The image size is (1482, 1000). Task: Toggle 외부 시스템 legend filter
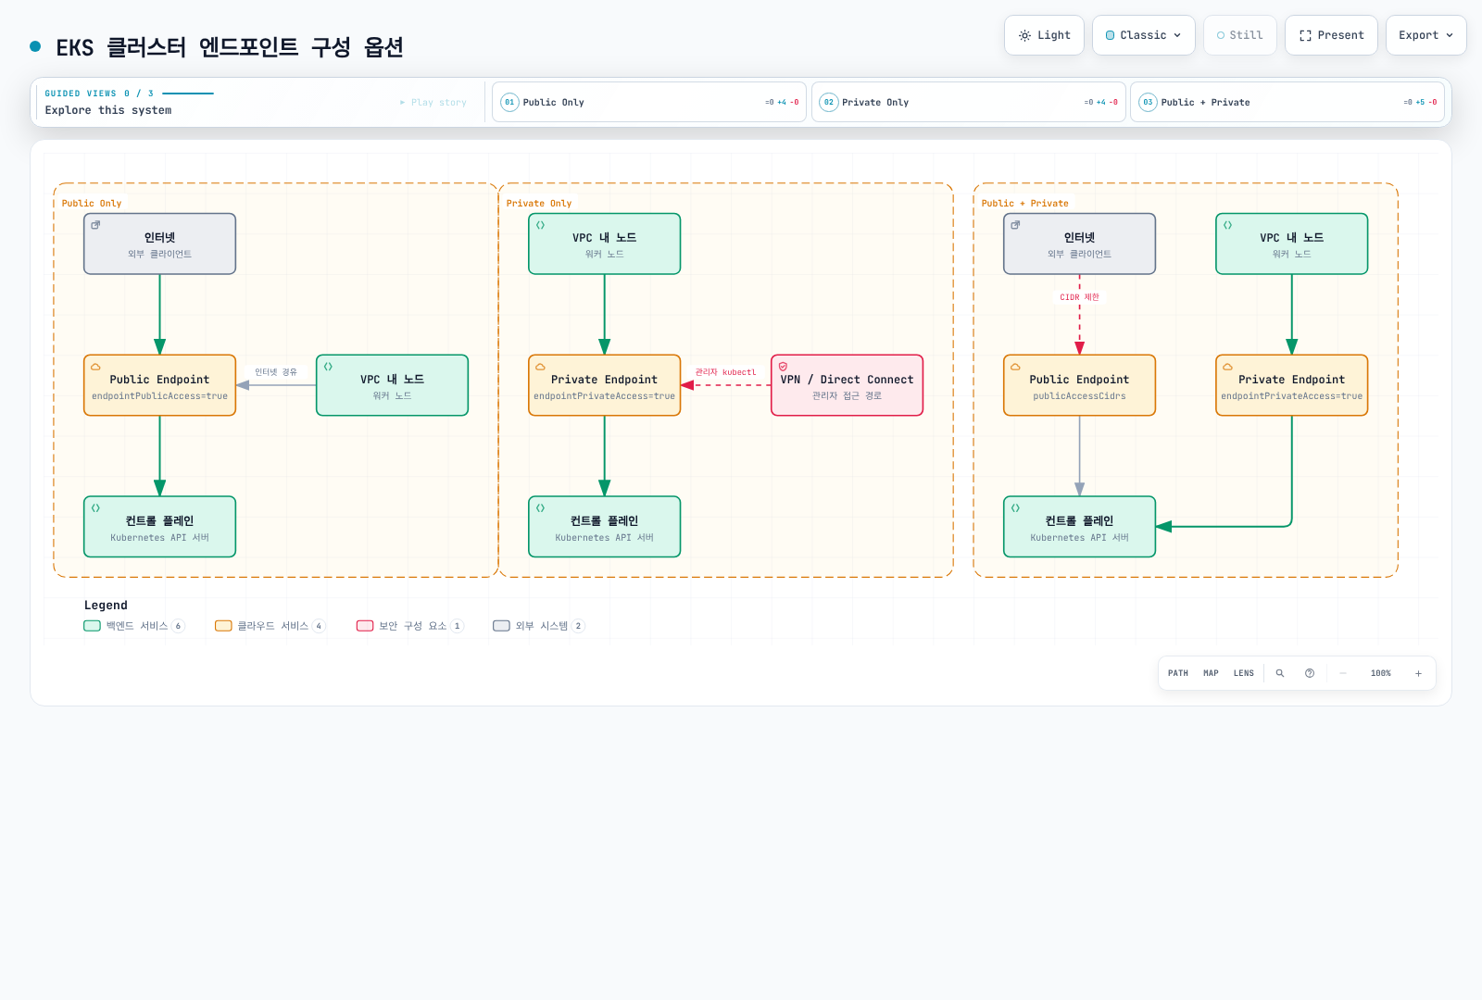pyautogui.click(x=539, y=626)
